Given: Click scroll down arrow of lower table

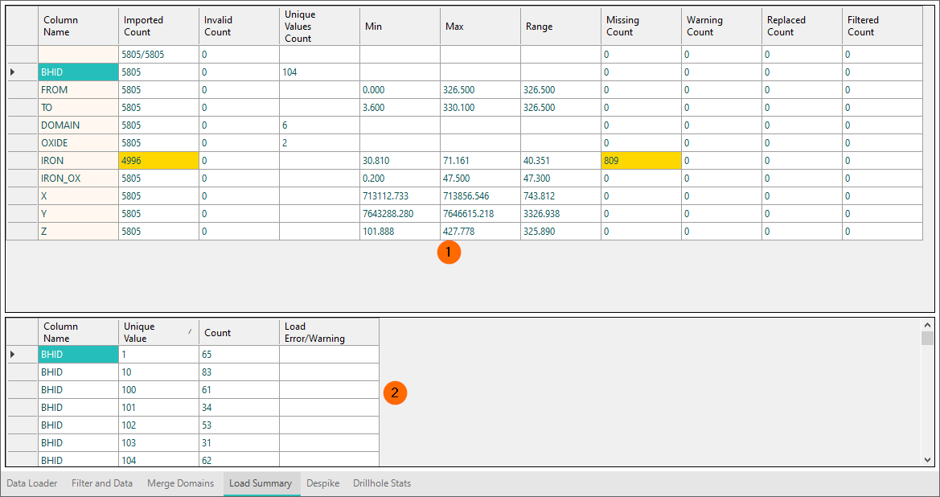Looking at the screenshot, I should (927, 460).
